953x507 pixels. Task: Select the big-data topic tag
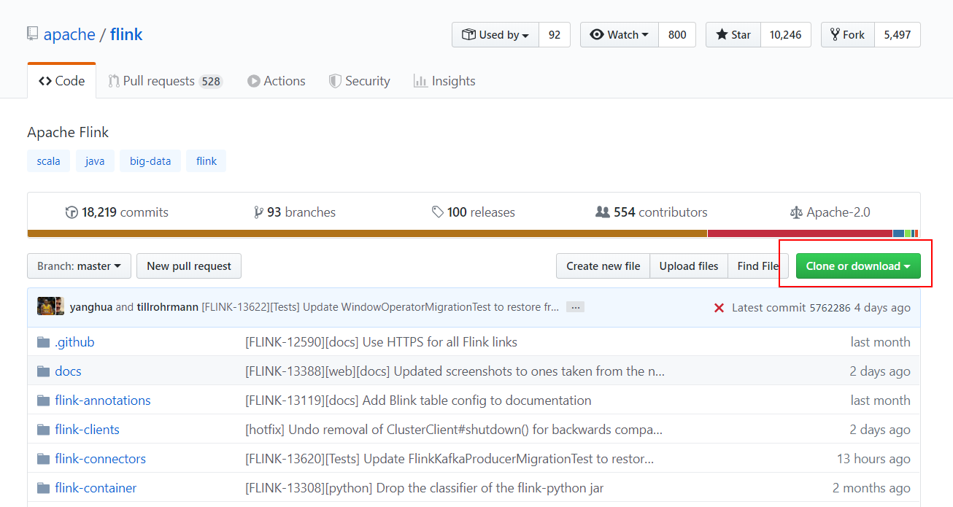(x=150, y=161)
